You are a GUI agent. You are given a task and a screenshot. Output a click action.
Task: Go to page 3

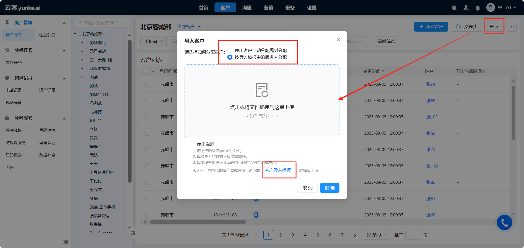click(293, 235)
